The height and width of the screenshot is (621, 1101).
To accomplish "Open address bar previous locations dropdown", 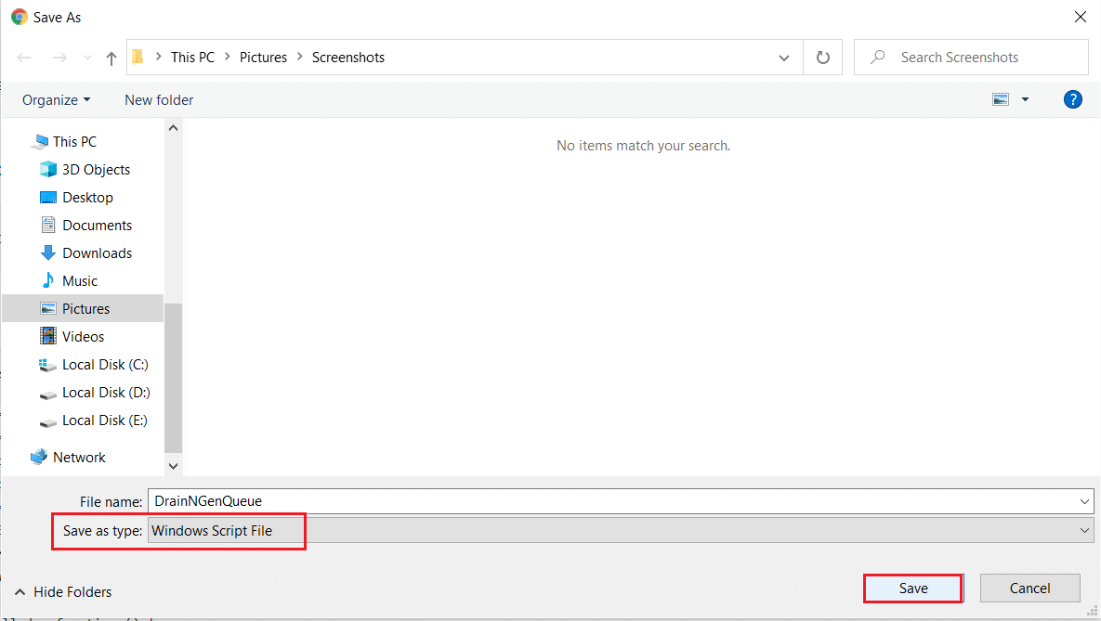I will (783, 58).
